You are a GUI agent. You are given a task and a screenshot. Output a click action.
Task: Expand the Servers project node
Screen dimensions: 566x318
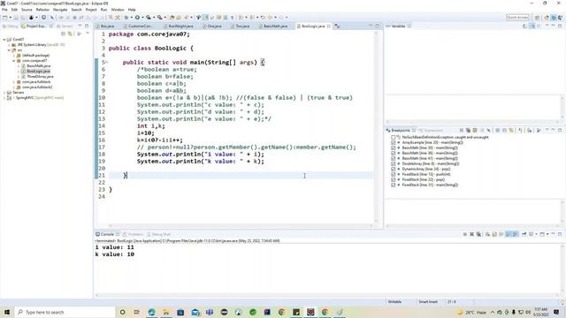coord(4,92)
